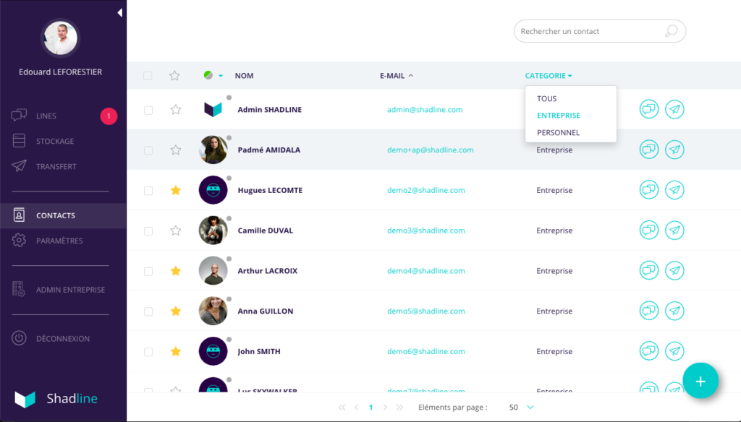The height and width of the screenshot is (422, 741).
Task: Click the teal plus button to add a contact
Action: (x=700, y=381)
